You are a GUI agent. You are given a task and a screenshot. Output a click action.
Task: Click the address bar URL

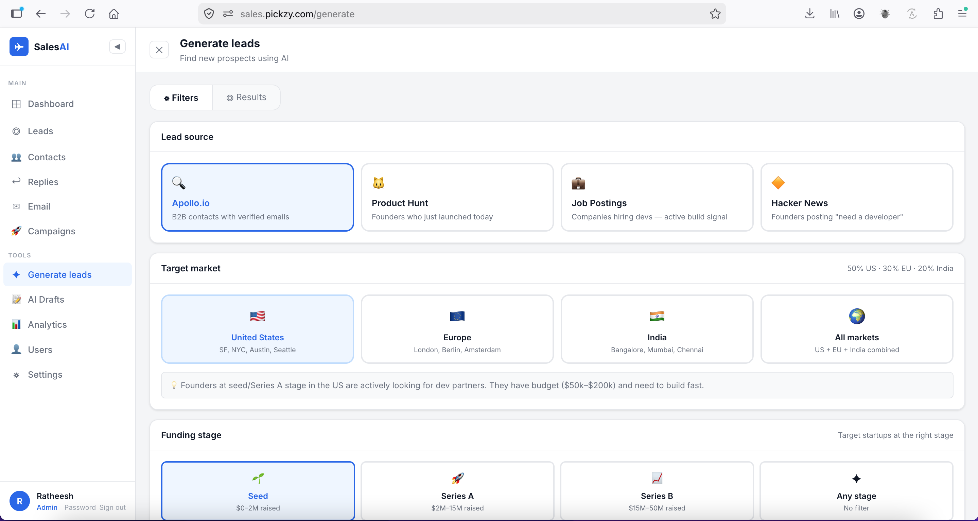coord(297,14)
